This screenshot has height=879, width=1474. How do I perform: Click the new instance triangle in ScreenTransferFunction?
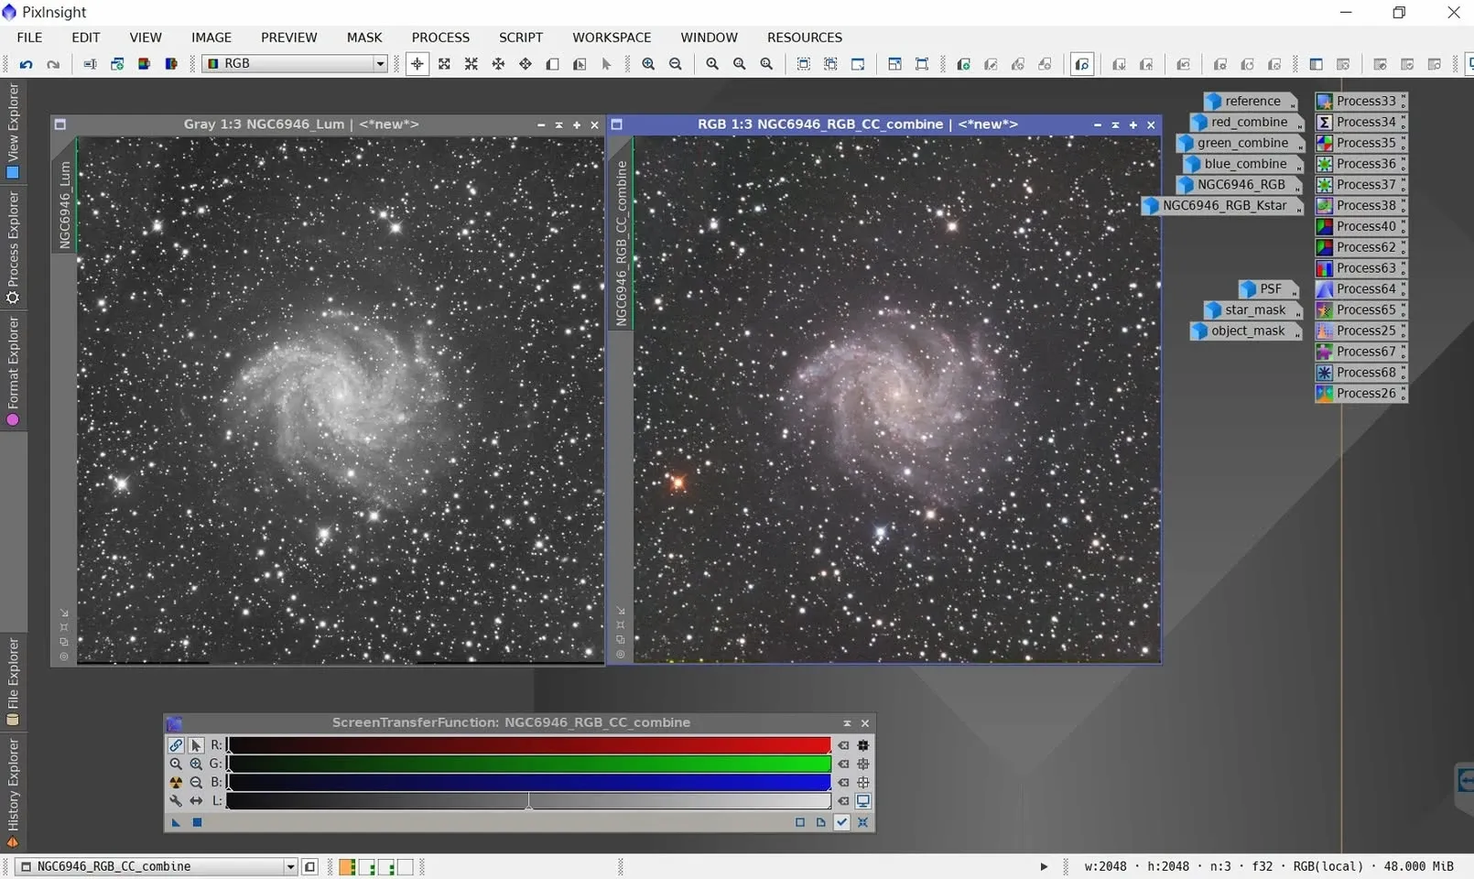176,822
